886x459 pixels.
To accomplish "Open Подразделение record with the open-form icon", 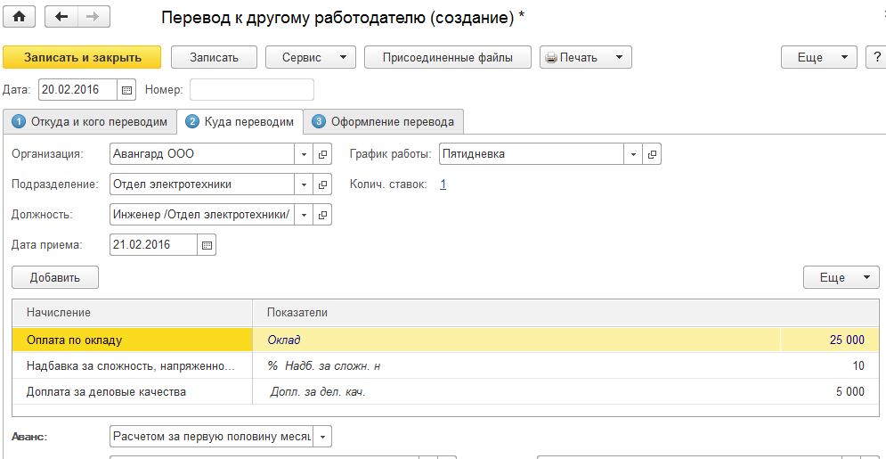I will [x=322, y=184].
